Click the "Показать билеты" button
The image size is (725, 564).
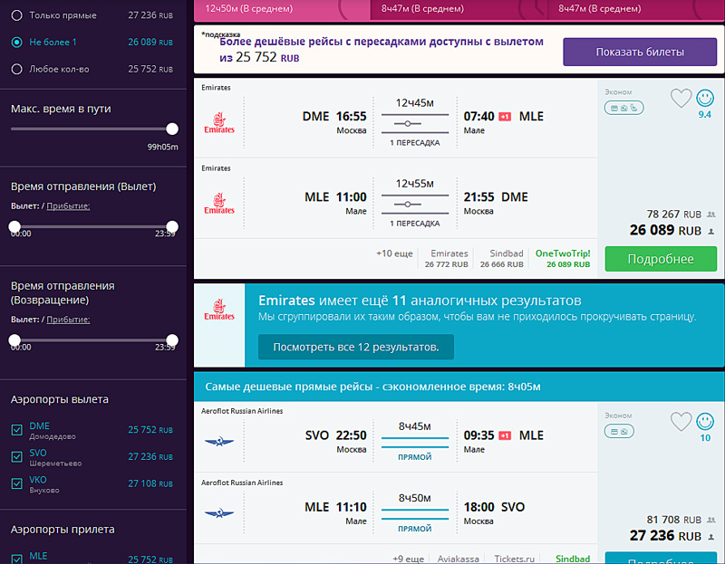click(x=640, y=52)
